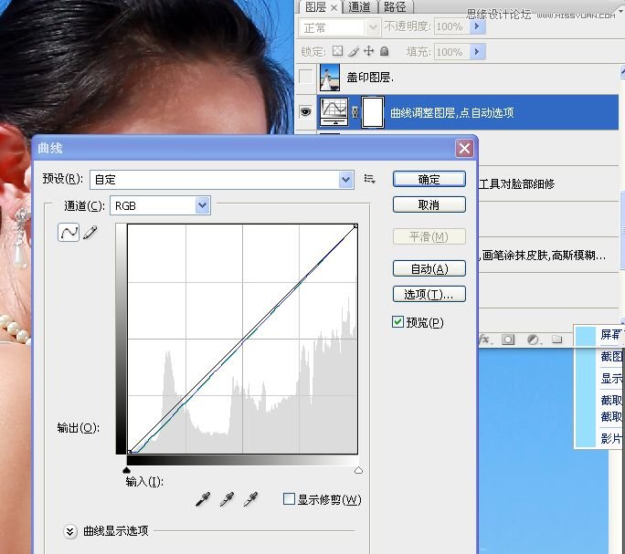Click lock image pixels brush icon

[x=353, y=51]
